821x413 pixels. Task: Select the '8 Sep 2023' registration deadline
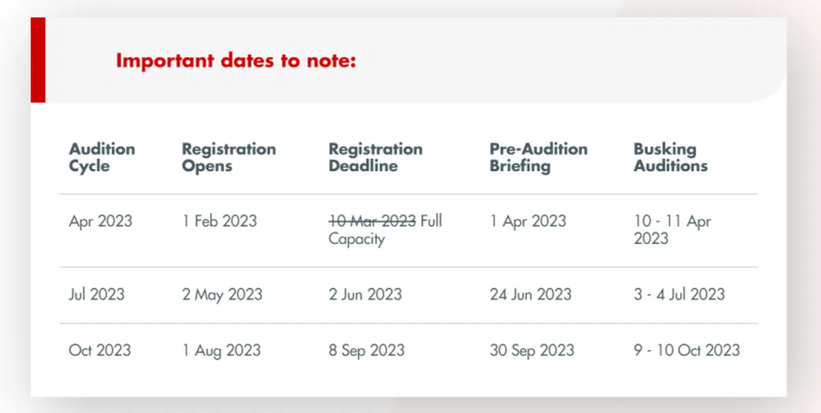(366, 351)
